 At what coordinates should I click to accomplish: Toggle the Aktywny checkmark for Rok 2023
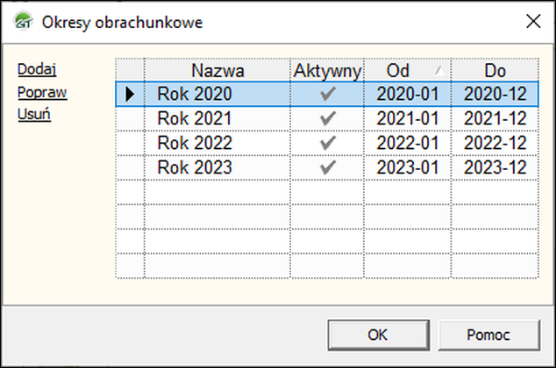pyautogui.click(x=328, y=166)
